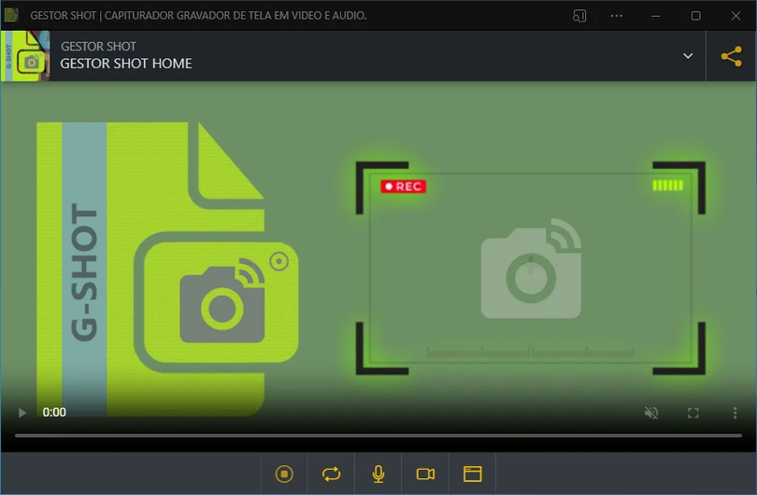Screen dimensions: 757x495
Task: Toggle the muted speaker icon
Action: pyautogui.click(x=651, y=413)
